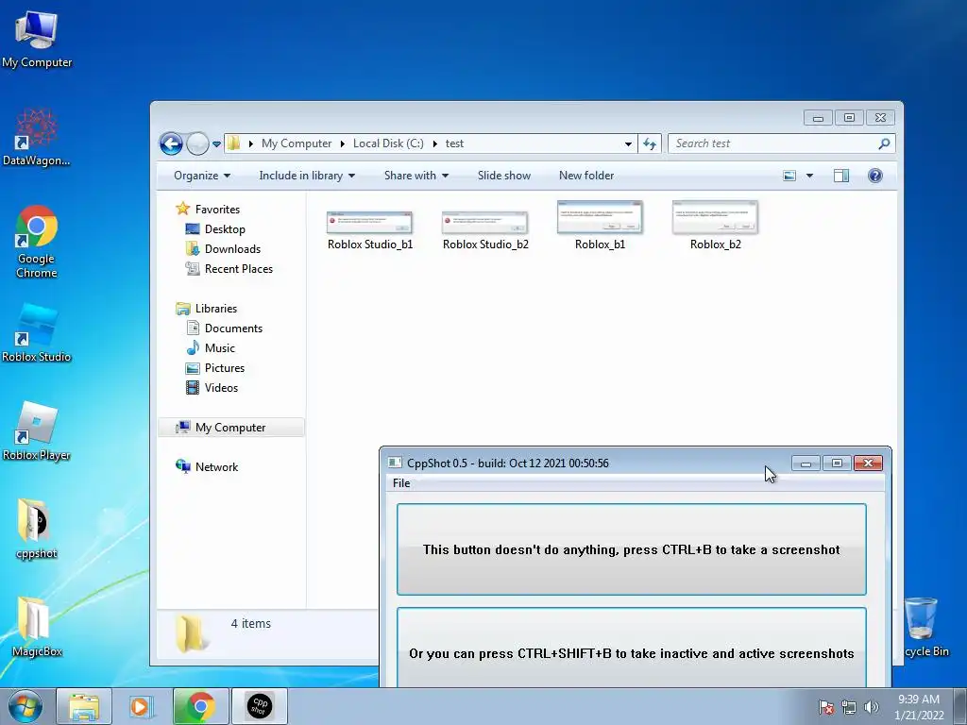Open Windows Media Player from the taskbar
This screenshot has height=725, width=967.
pyautogui.click(x=141, y=706)
